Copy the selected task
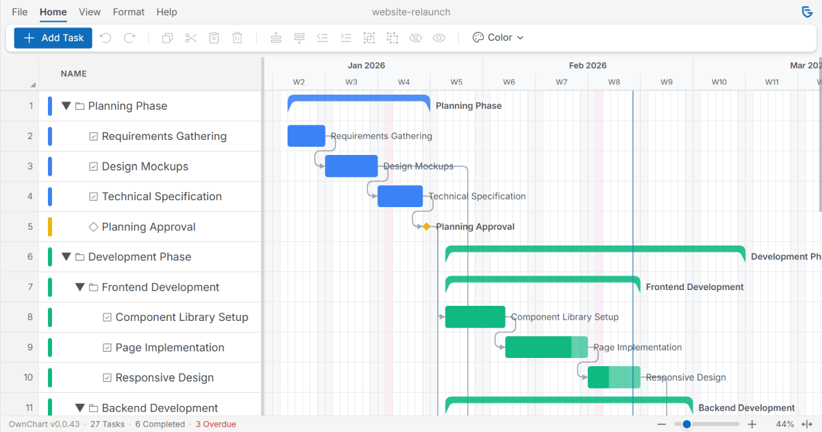The height and width of the screenshot is (432, 822). [166, 38]
